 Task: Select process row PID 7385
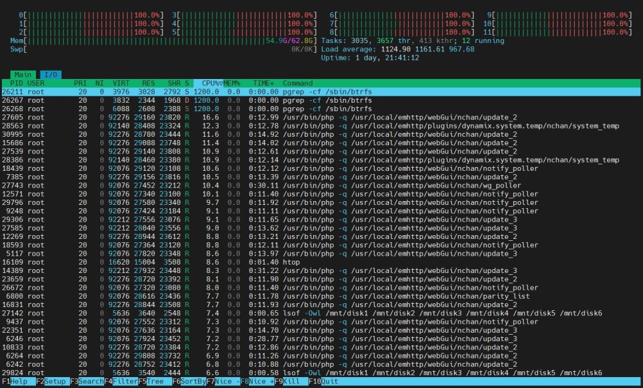pos(321,177)
